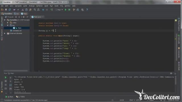Click the Collapse All icon in Project panel
This screenshot has height=102, width=182.
pos(19,17)
